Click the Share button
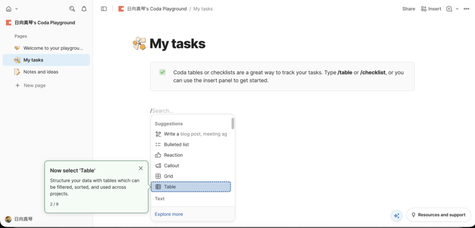The height and width of the screenshot is (228, 475). [x=408, y=9]
